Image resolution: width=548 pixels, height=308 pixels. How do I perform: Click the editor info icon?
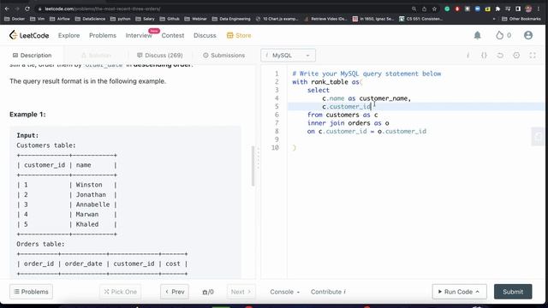[x=468, y=55]
